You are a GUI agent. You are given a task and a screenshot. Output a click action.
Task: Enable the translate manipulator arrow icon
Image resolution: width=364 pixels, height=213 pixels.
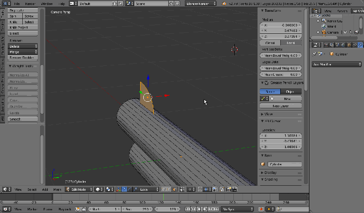[x=124, y=189]
